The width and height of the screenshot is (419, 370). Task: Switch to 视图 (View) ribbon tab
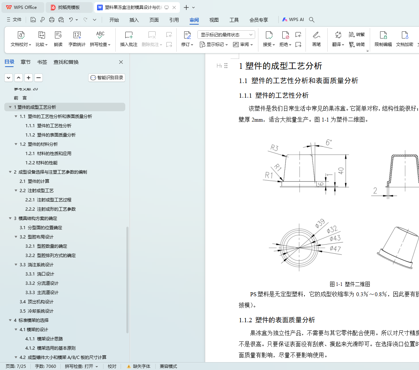click(214, 20)
